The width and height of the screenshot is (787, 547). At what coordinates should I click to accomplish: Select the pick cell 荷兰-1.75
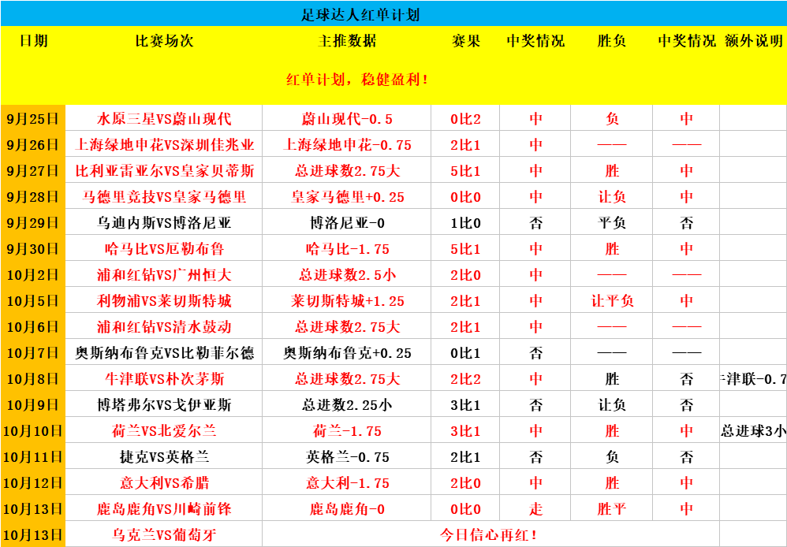tap(347, 431)
